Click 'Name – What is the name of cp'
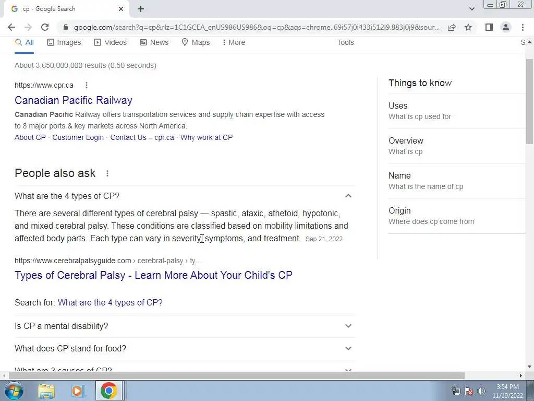This screenshot has height=401, width=534. click(x=456, y=181)
